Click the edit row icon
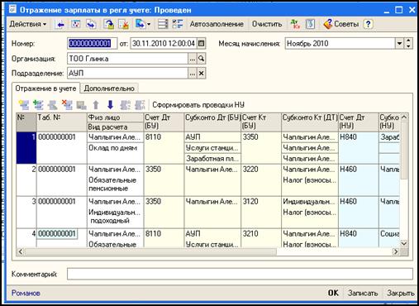Image resolution: width=419 pixels, height=306 pixels. point(53,105)
